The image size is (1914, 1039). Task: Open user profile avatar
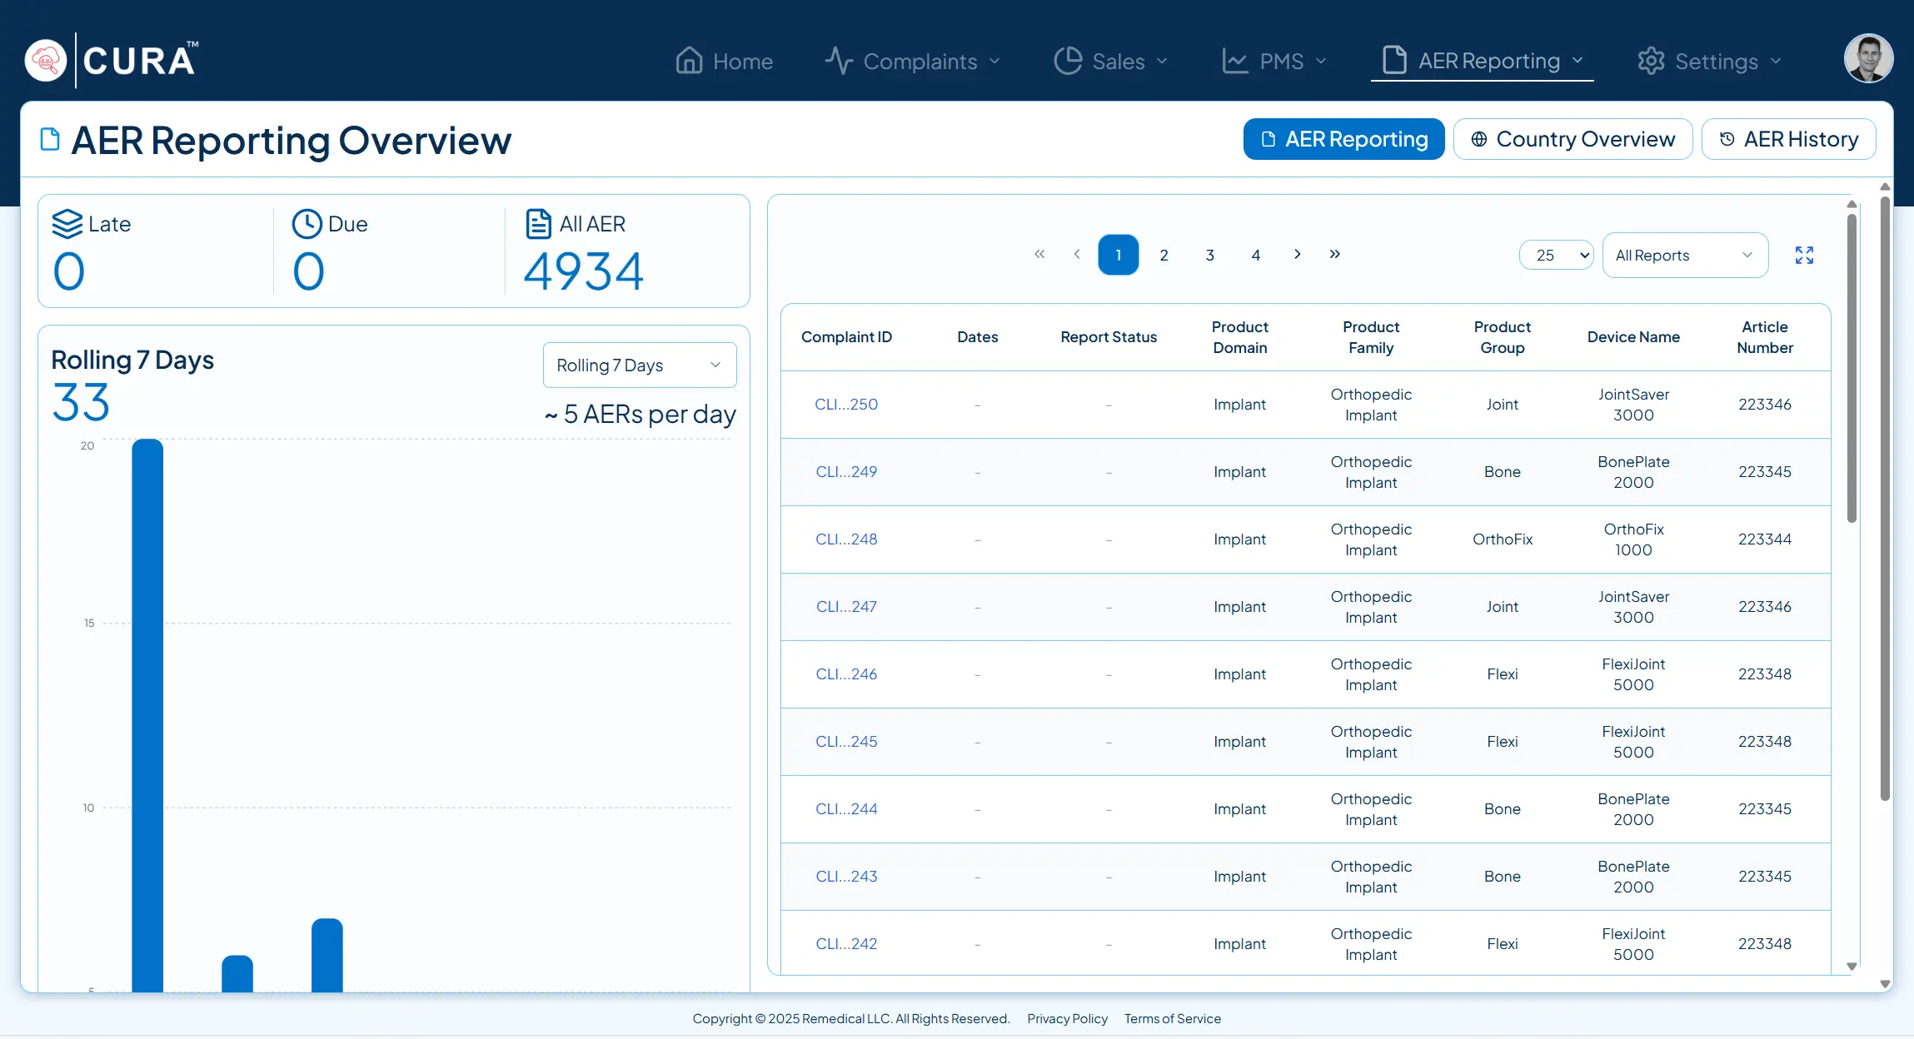[x=1867, y=58]
